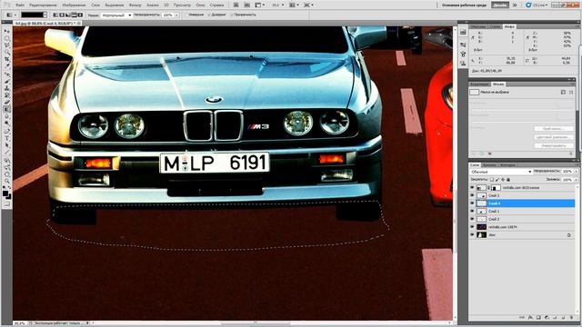Click the Lock all icon
Screen dimensions: 582x327
tap(508, 180)
